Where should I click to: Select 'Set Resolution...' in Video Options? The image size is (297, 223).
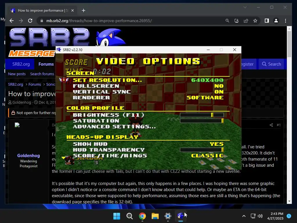click(x=107, y=80)
